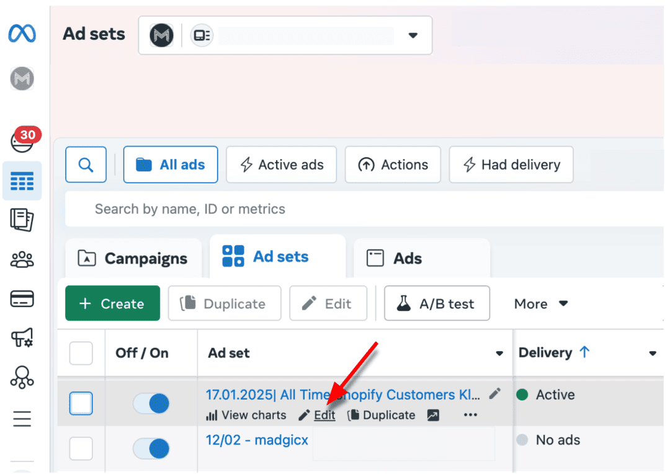This screenshot has height=474, width=670.
Task: Open Business network nodes sidebar icon
Action: coord(22,377)
